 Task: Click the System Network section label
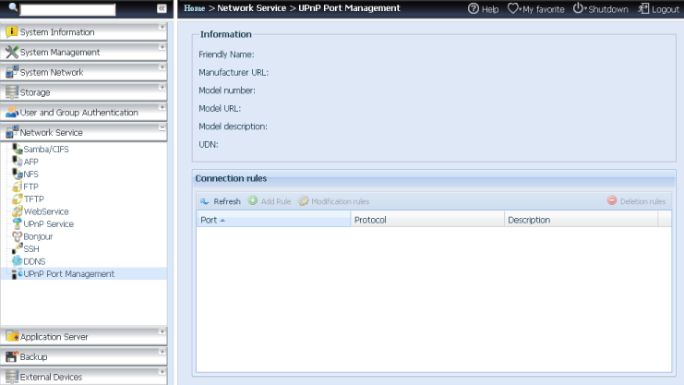52,72
